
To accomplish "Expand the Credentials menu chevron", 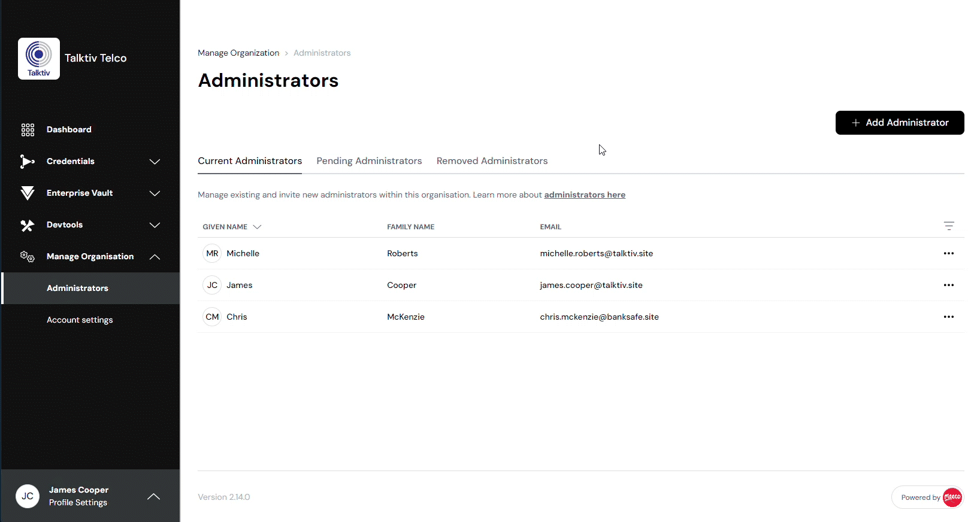I will pyautogui.click(x=155, y=162).
